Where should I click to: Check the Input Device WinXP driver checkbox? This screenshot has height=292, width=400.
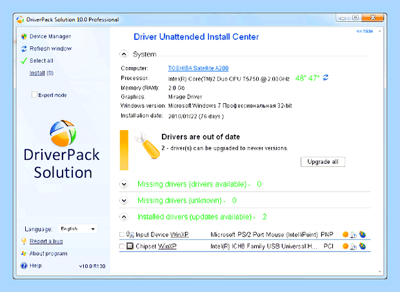pyautogui.click(x=122, y=235)
